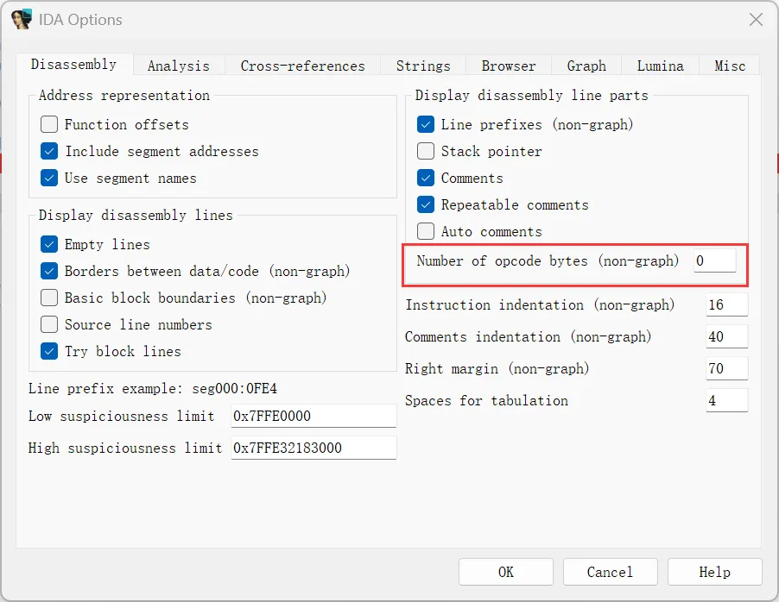Image resolution: width=779 pixels, height=602 pixels.
Task: Click the Low suspiciousness limit field
Action: 313,416
